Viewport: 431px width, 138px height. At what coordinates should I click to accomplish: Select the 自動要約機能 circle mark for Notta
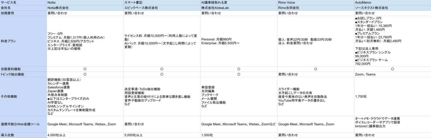(85, 69)
